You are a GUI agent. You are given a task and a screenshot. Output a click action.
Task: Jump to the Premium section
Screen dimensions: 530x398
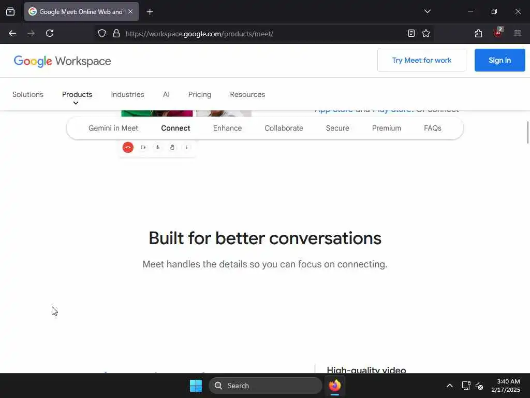[386, 129]
